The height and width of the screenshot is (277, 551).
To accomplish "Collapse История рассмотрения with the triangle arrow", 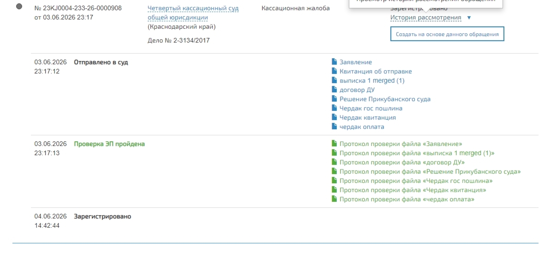I will [469, 18].
